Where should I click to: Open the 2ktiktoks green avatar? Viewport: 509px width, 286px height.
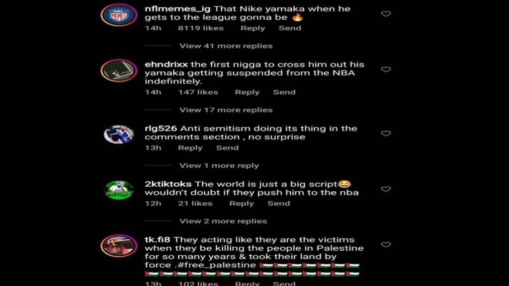tap(119, 190)
